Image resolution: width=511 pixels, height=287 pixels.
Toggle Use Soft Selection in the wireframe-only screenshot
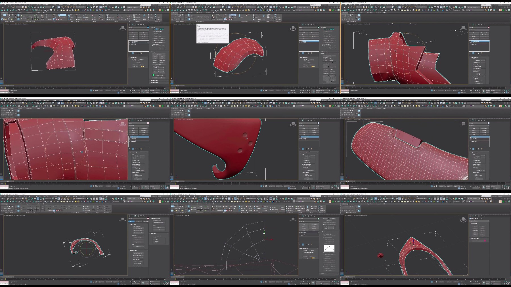pos(323,234)
